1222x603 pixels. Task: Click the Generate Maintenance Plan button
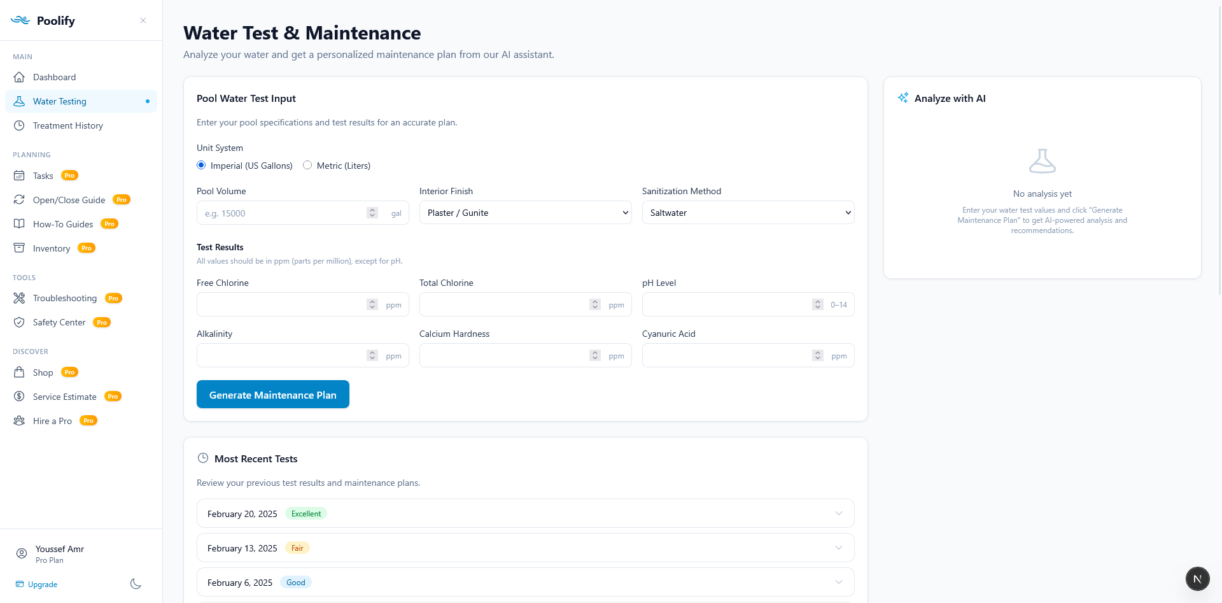pos(272,394)
